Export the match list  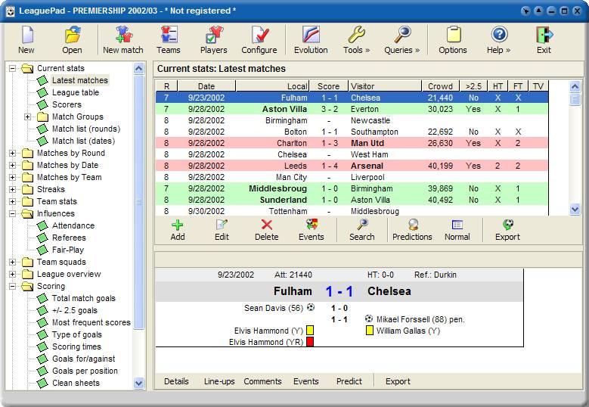coord(507,230)
